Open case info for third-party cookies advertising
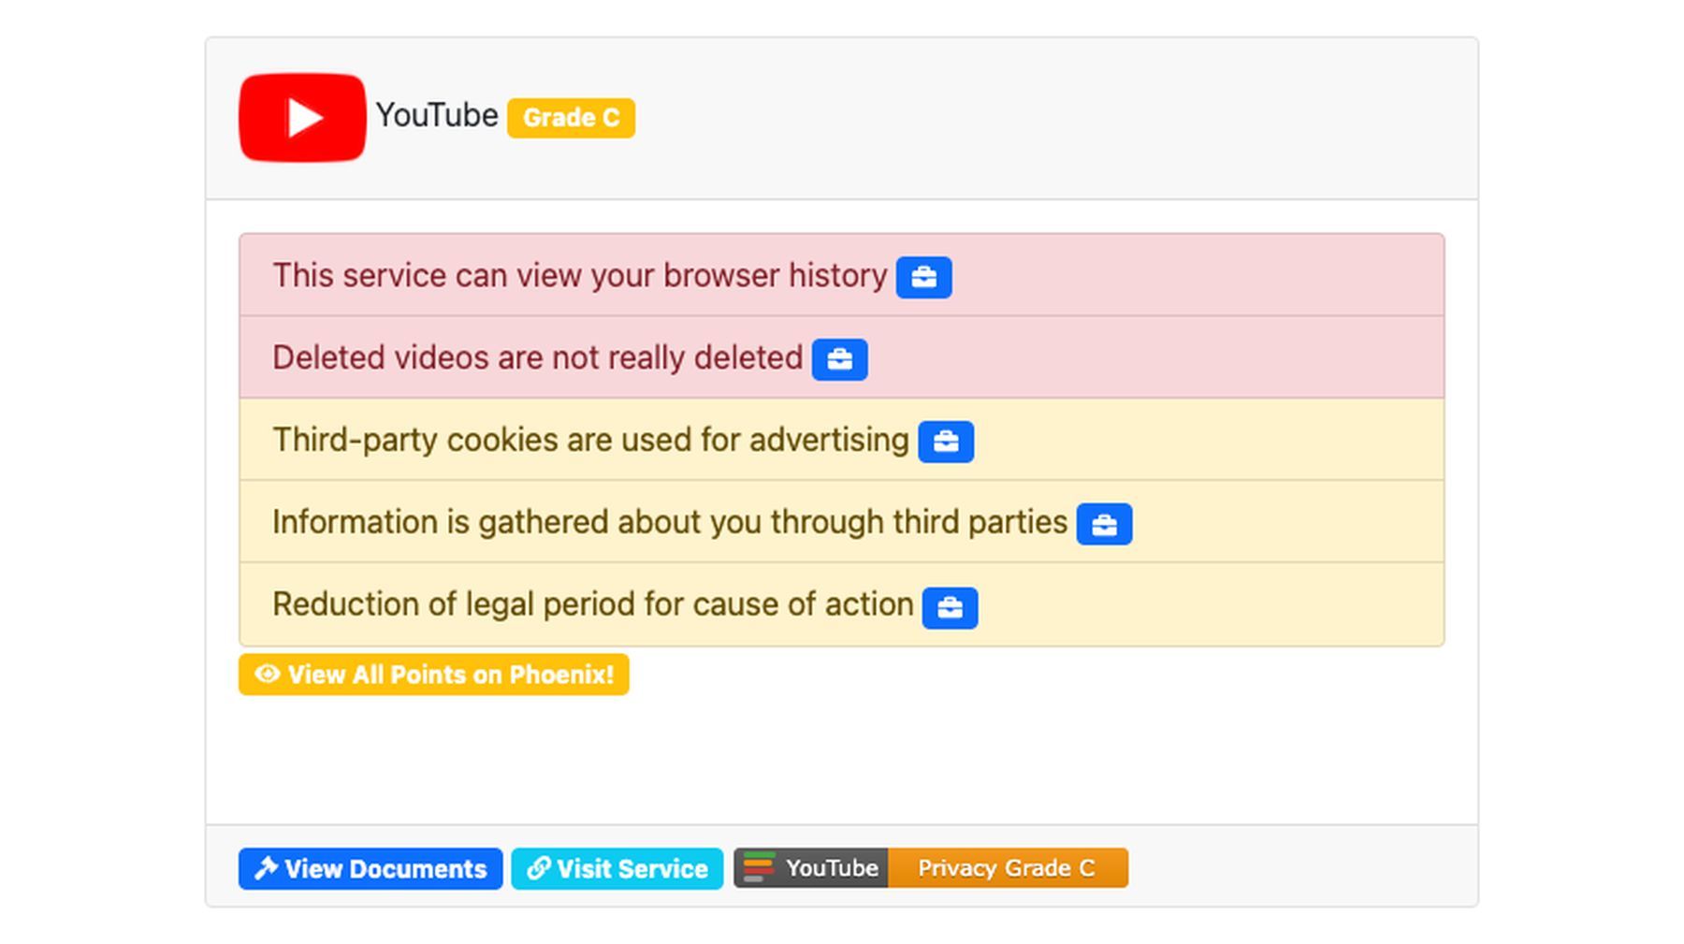Screen dimensions: 1684x944 (947, 441)
